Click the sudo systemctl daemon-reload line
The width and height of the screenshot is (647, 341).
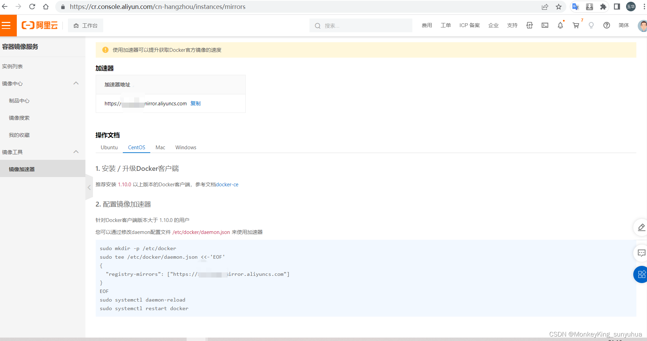[142, 300]
